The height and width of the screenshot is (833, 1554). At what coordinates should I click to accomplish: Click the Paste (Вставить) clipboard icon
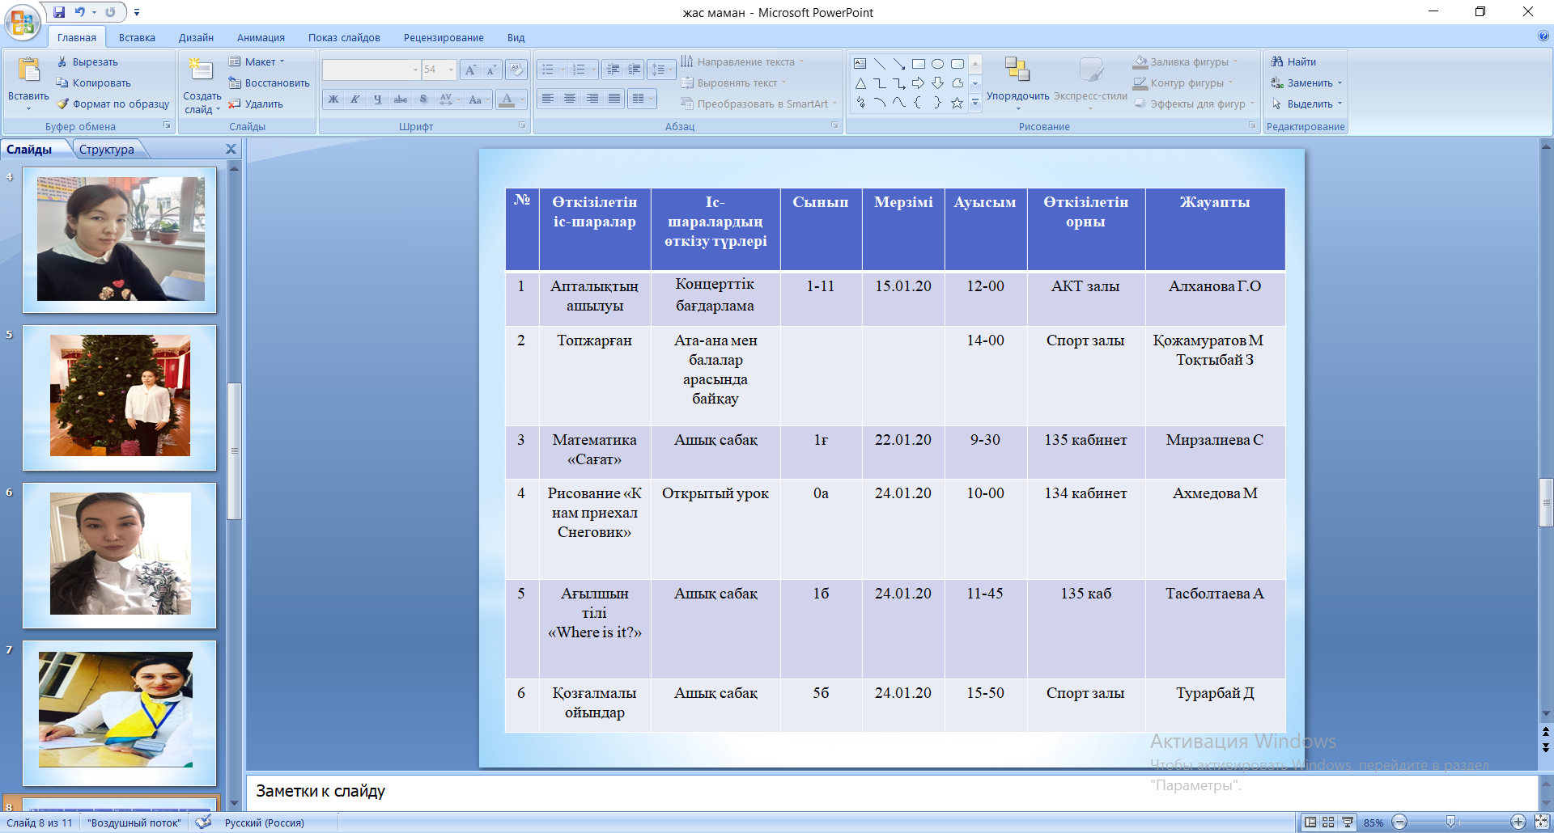click(29, 71)
